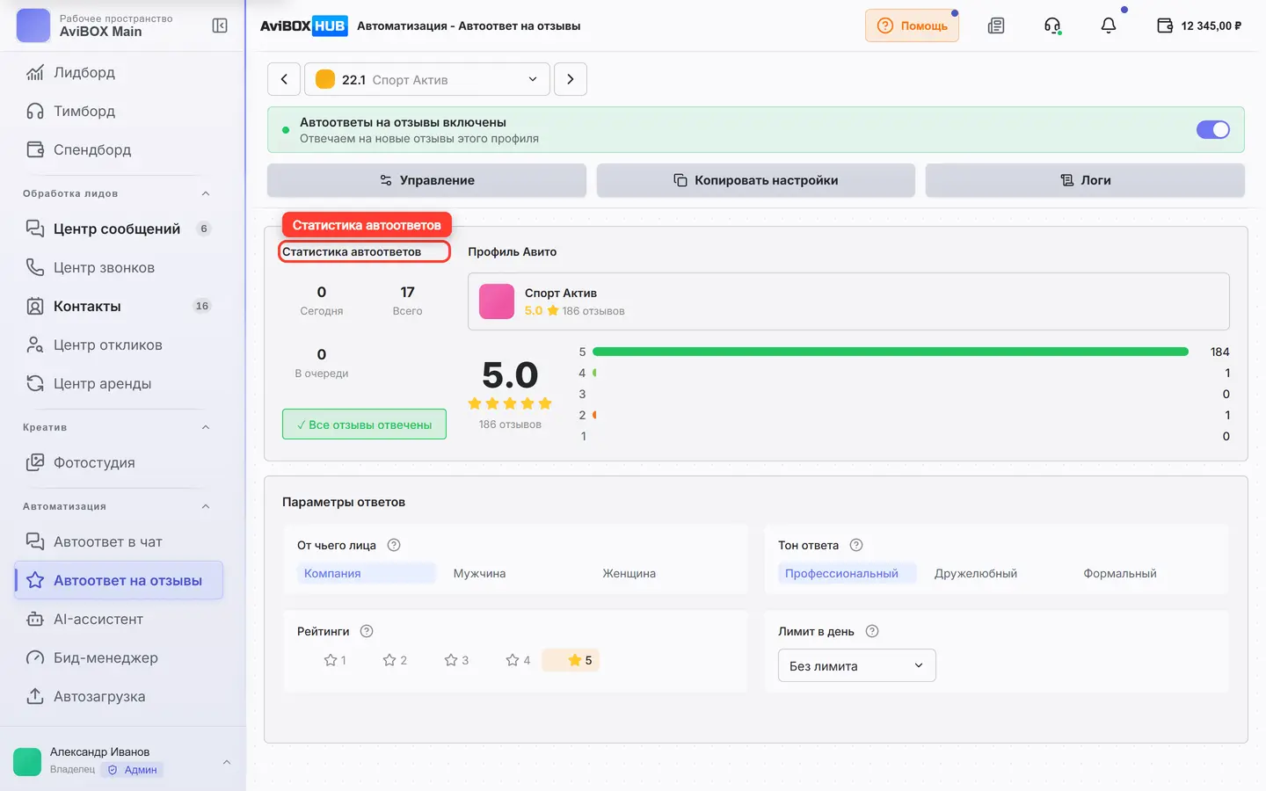Click the Управление button
Viewport: 1266px width, 791px height.
pos(426,180)
